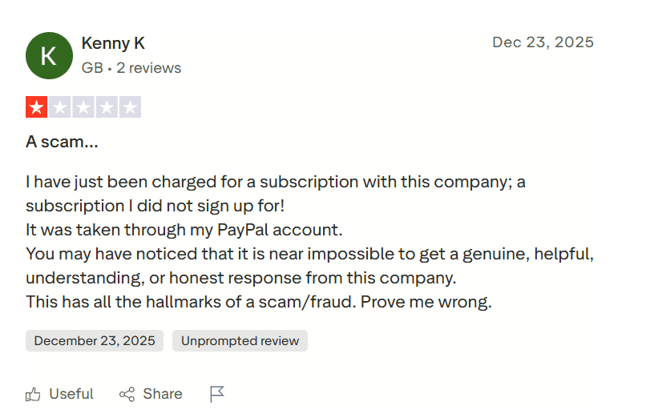The image size is (650, 418).
Task: Click the 'Dec 23, 2025' date at top right
Action: click(x=543, y=42)
